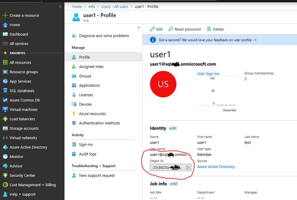Open the Virtual networks icon
The image size is (297, 200).
5,138
